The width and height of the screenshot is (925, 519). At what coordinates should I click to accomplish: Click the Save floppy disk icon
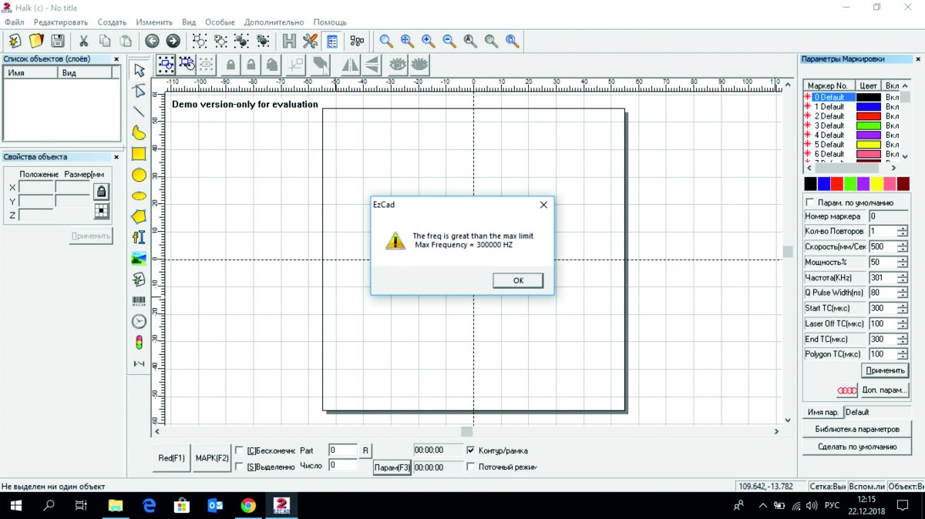pyautogui.click(x=57, y=41)
